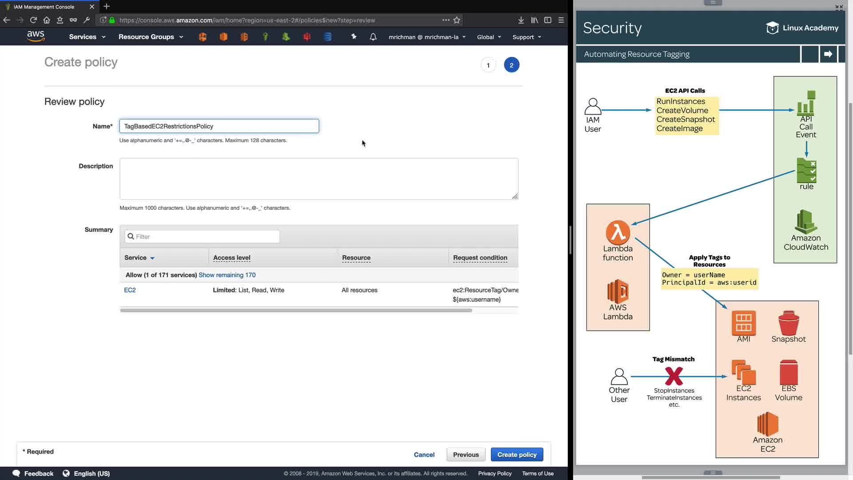853x480 pixels.
Task: Reload the page with refresh icon
Action: tap(33, 20)
